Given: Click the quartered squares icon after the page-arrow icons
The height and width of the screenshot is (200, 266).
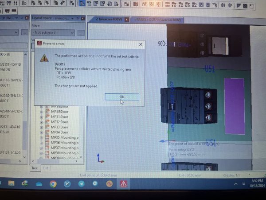Looking at the screenshot, I should point(126,4).
